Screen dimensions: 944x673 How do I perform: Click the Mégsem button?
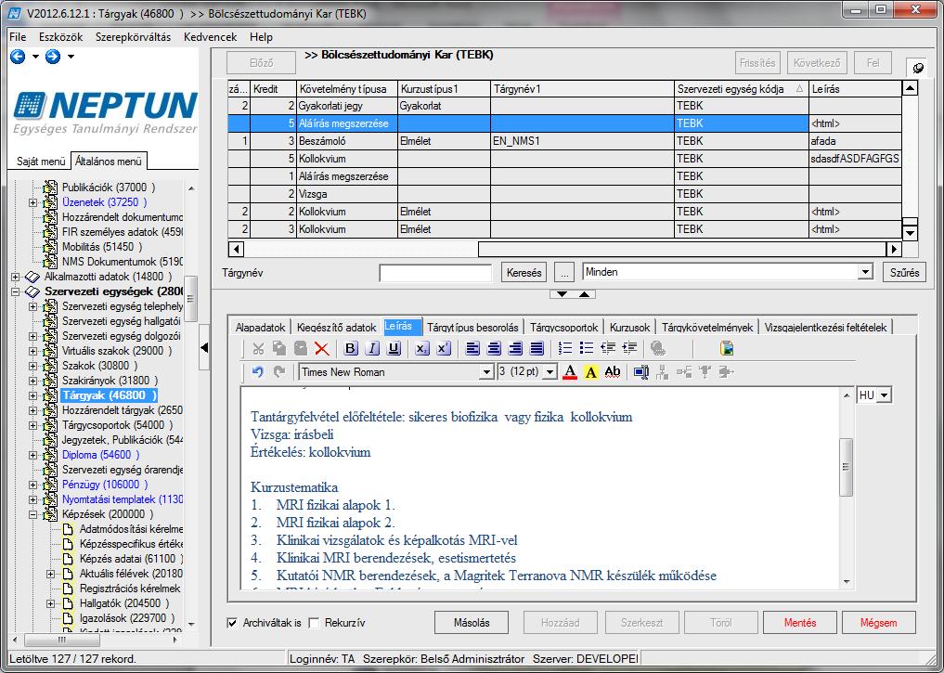[x=878, y=623]
